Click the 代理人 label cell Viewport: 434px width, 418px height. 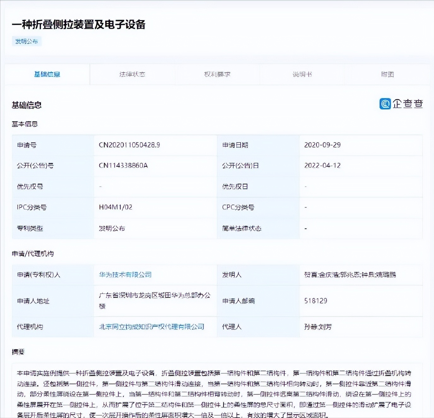(x=258, y=327)
